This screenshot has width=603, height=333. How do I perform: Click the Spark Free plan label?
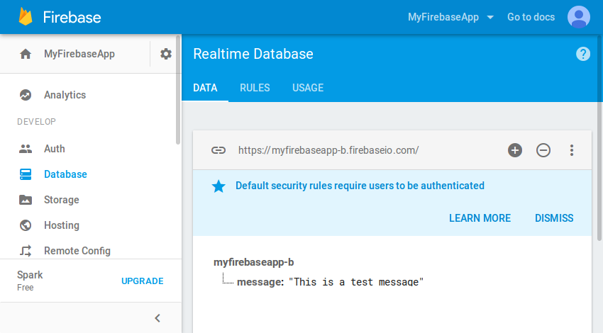point(30,281)
